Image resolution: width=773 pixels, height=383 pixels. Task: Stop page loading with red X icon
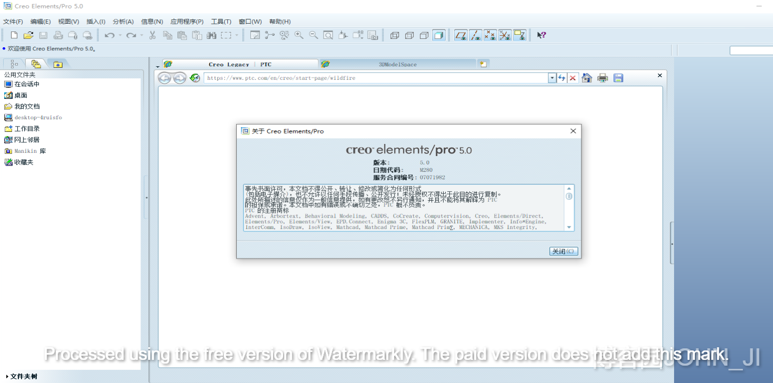pos(573,78)
